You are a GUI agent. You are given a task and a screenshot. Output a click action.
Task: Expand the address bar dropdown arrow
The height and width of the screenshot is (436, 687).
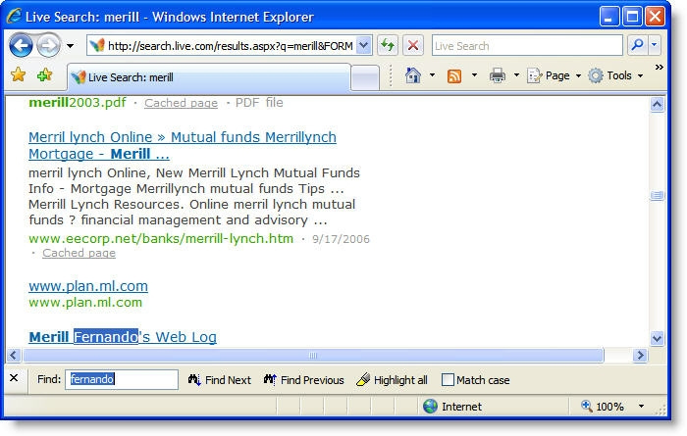pos(364,45)
